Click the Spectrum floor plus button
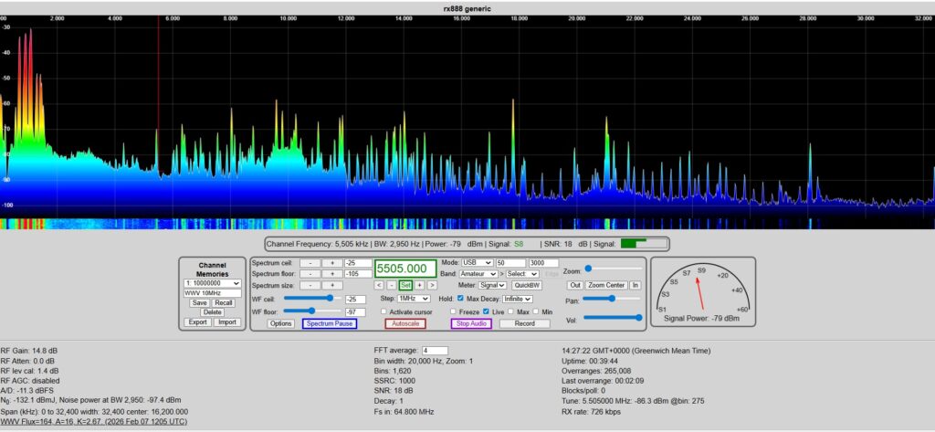 pos(331,273)
